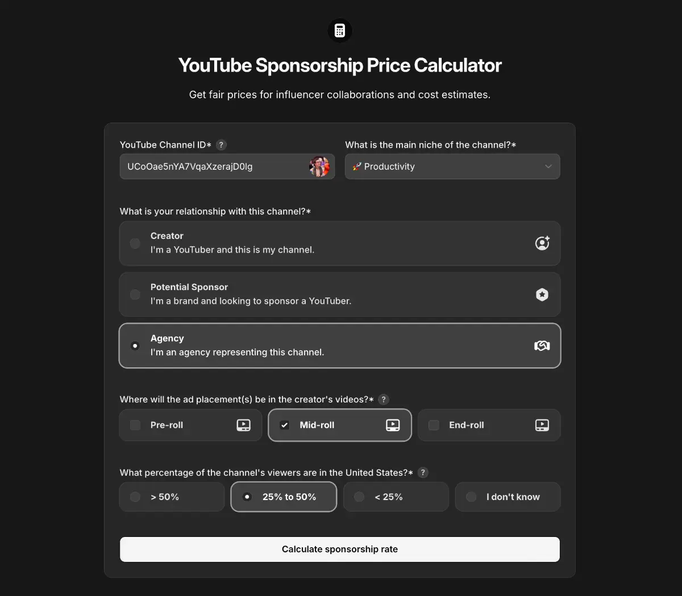Click the Creator option's user icon
Image resolution: width=682 pixels, height=596 pixels.
[542, 244]
